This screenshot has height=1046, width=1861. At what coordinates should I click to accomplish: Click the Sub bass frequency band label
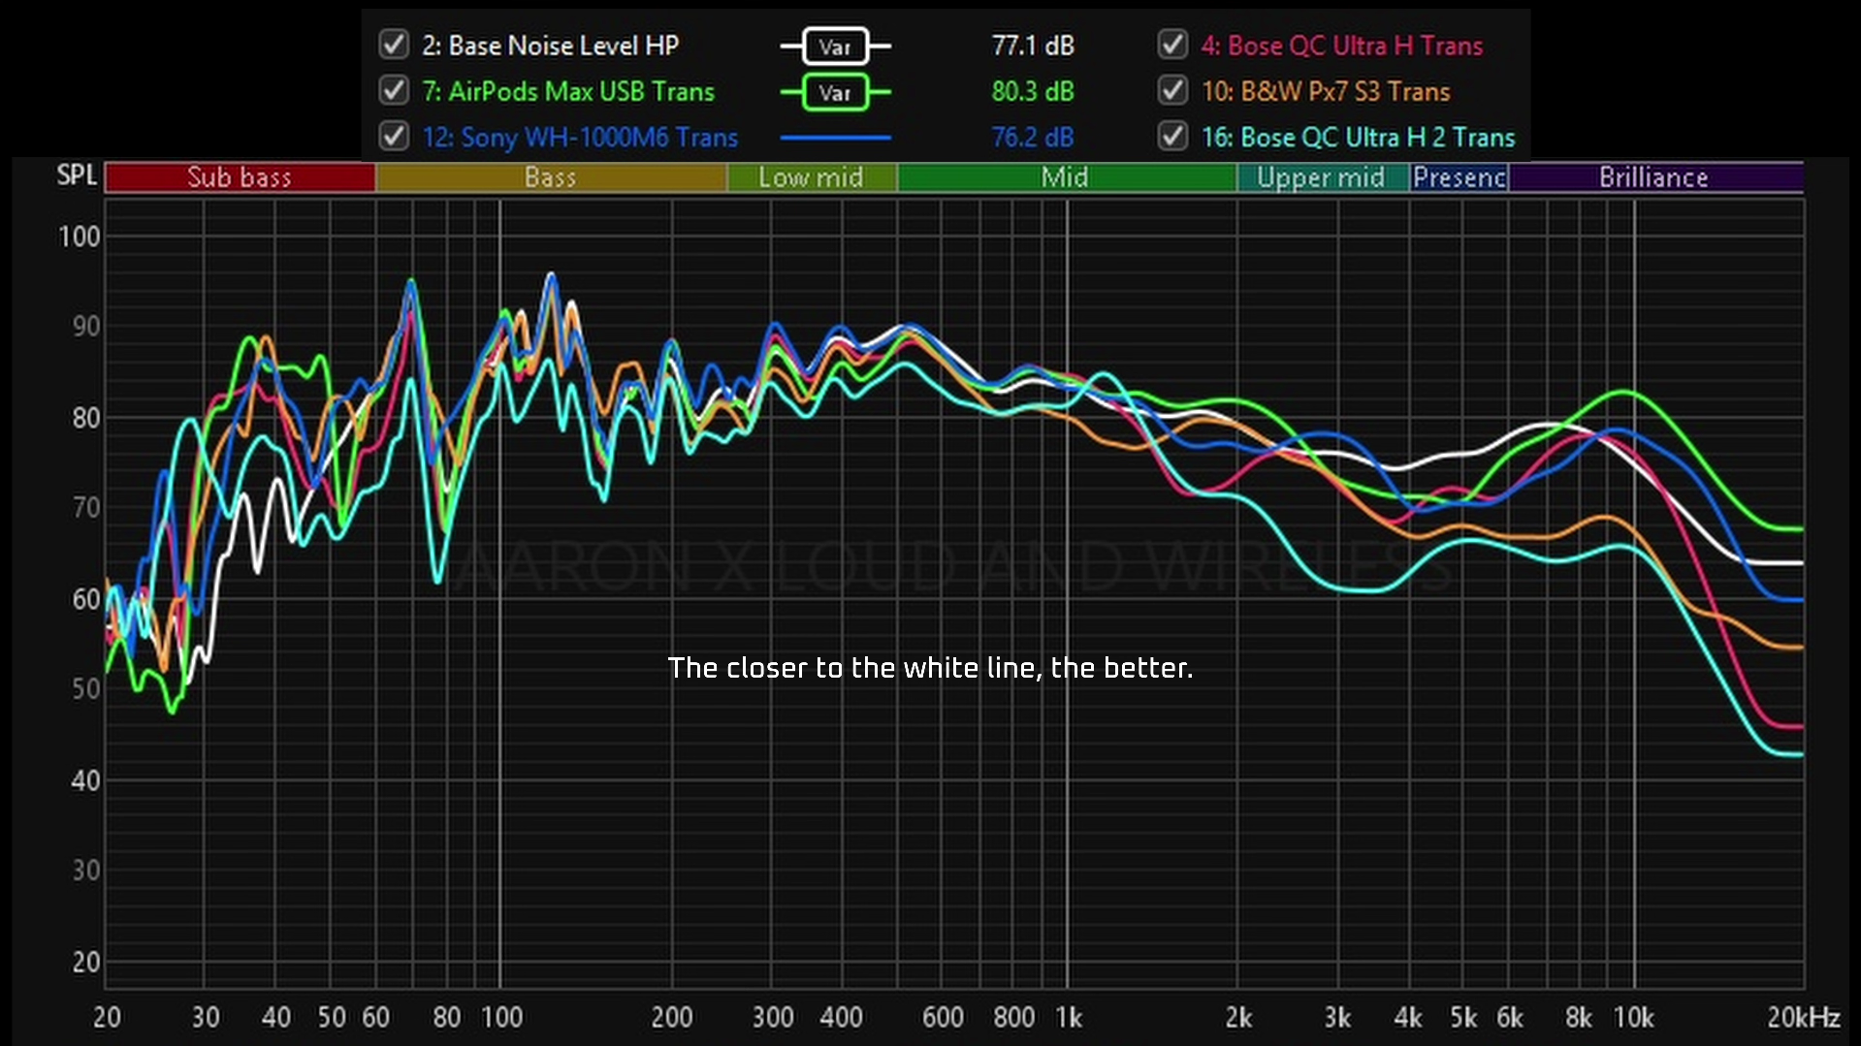(240, 177)
